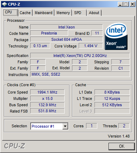Select the Memory tab

(63, 13)
